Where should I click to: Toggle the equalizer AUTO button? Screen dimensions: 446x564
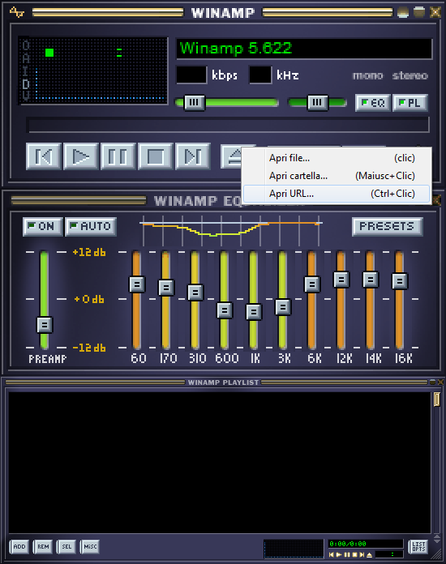pos(91,227)
